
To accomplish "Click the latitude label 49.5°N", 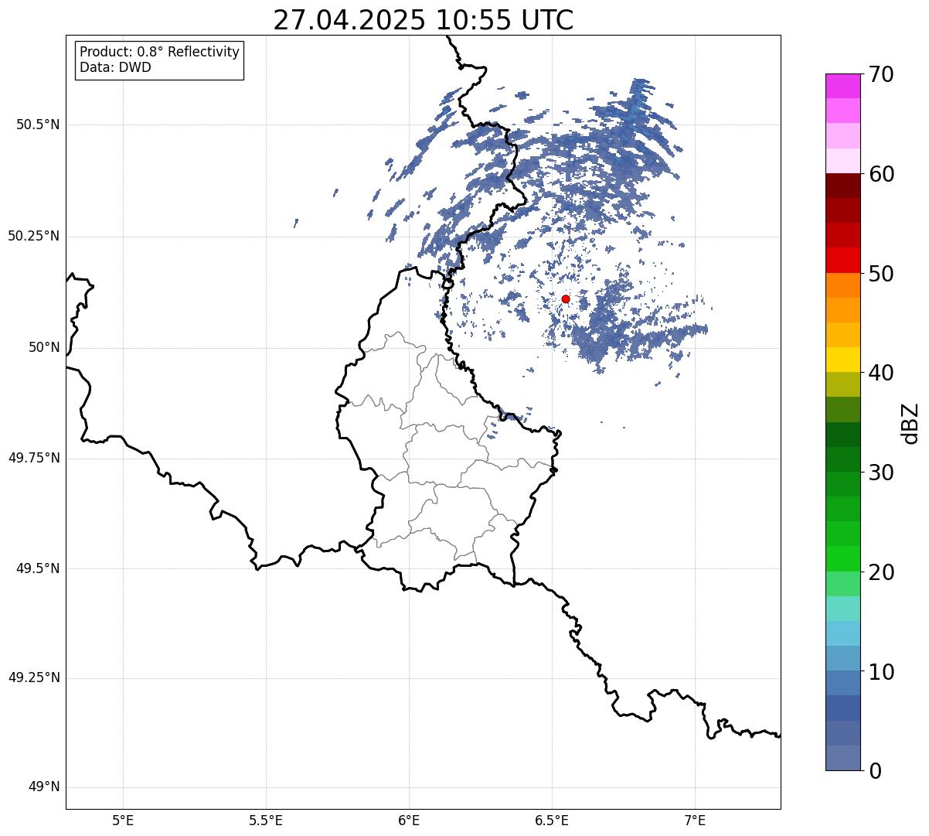I will 38,568.
